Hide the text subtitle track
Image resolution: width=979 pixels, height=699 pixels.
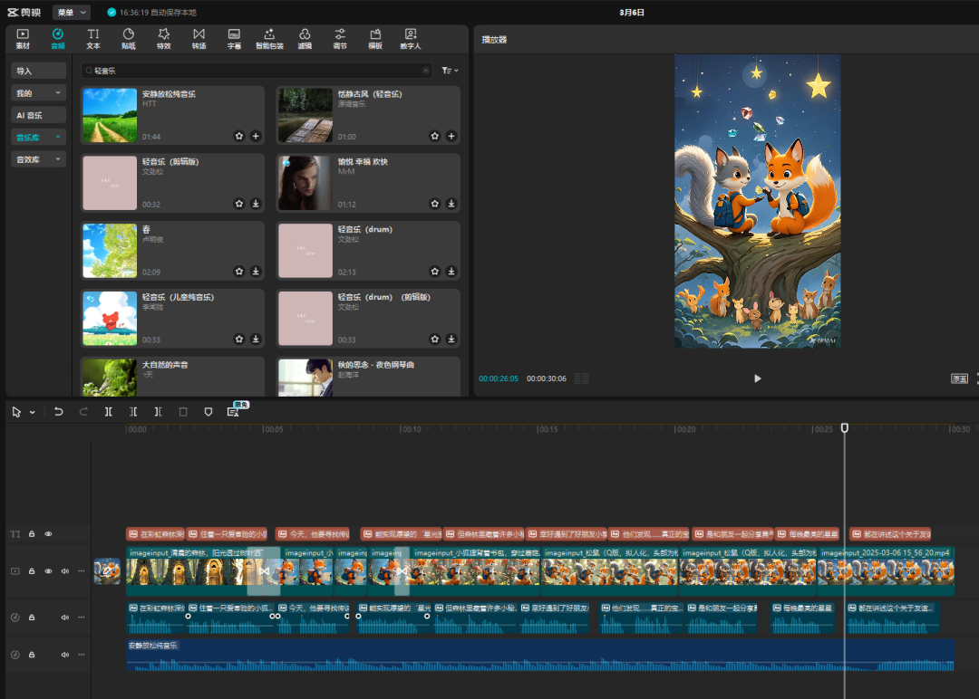click(48, 534)
